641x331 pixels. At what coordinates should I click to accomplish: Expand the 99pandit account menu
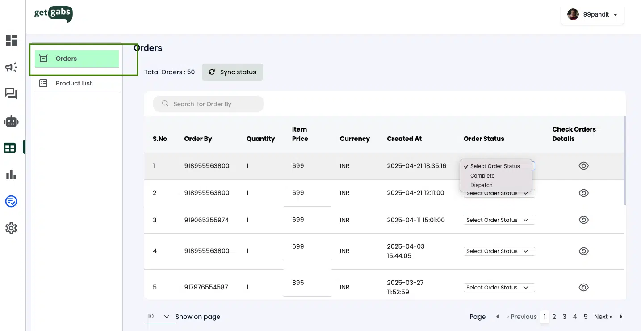pyautogui.click(x=615, y=15)
